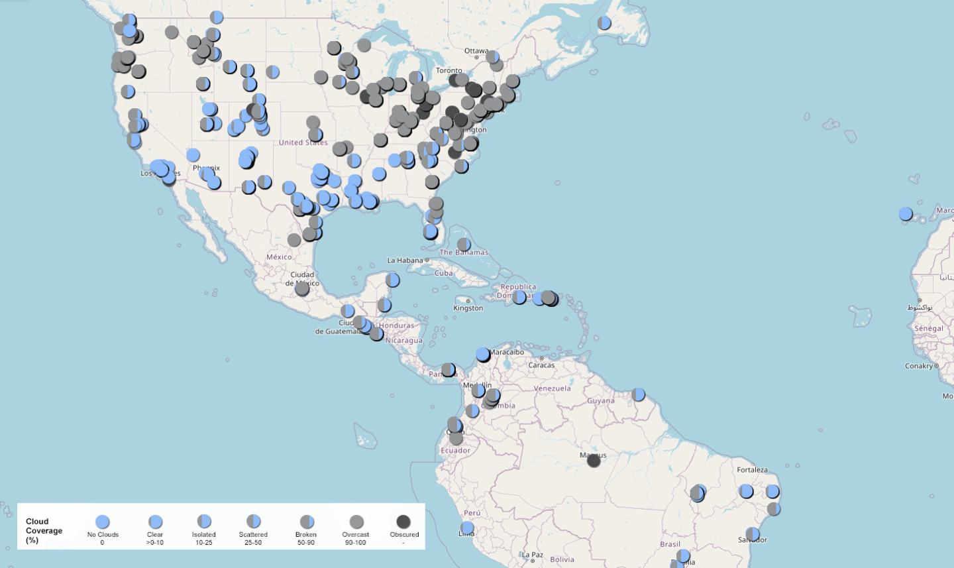
Task: Click the Scattered 25-50 legend icon
Action: [x=253, y=522]
